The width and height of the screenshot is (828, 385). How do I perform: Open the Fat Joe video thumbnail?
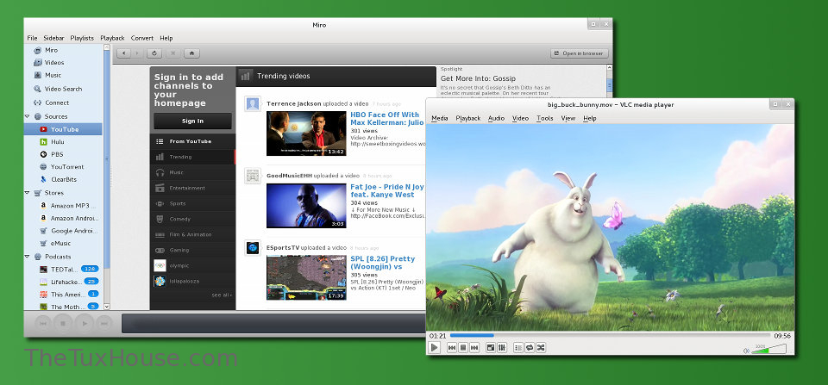tap(306, 205)
